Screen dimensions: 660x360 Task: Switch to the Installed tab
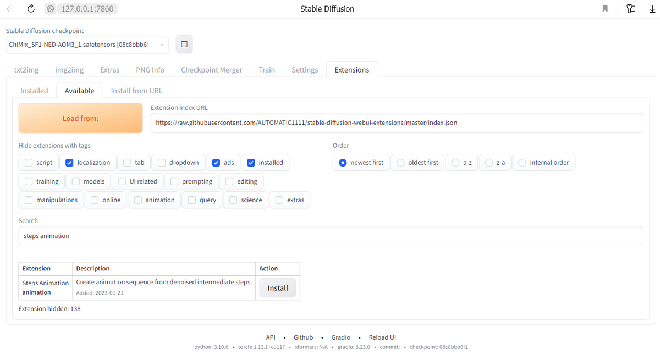[34, 90]
